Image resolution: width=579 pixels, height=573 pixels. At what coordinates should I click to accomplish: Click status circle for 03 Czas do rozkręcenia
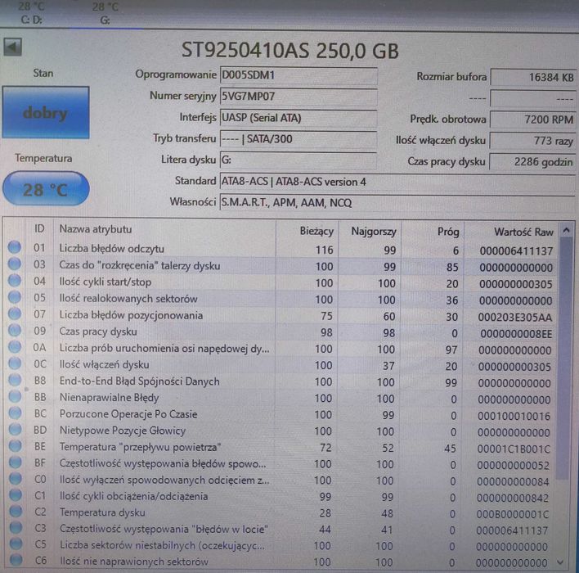15,264
